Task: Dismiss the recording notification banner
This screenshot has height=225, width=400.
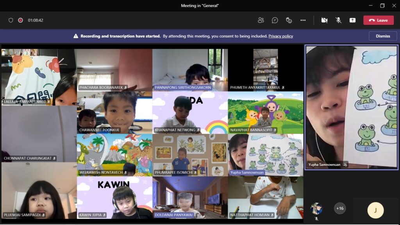Action: click(x=382, y=36)
